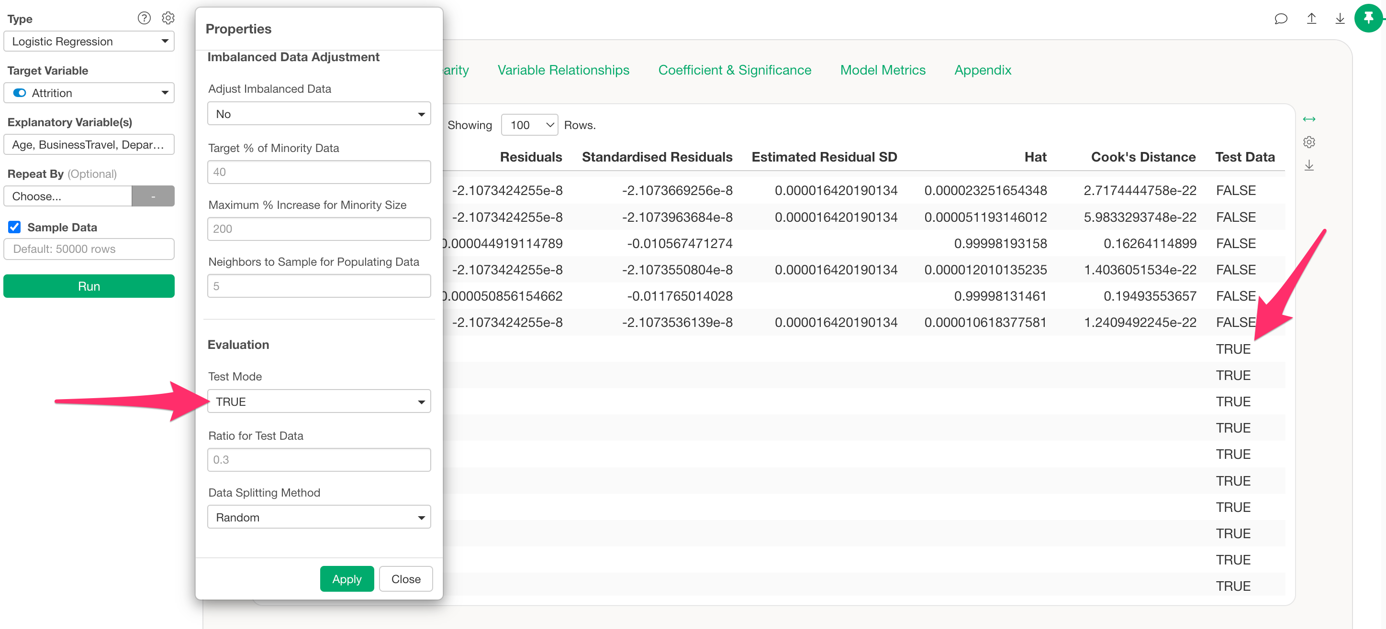Viewport: 1386px width, 629px height.
Task: Click the help question mark icon
Action: 144,18
